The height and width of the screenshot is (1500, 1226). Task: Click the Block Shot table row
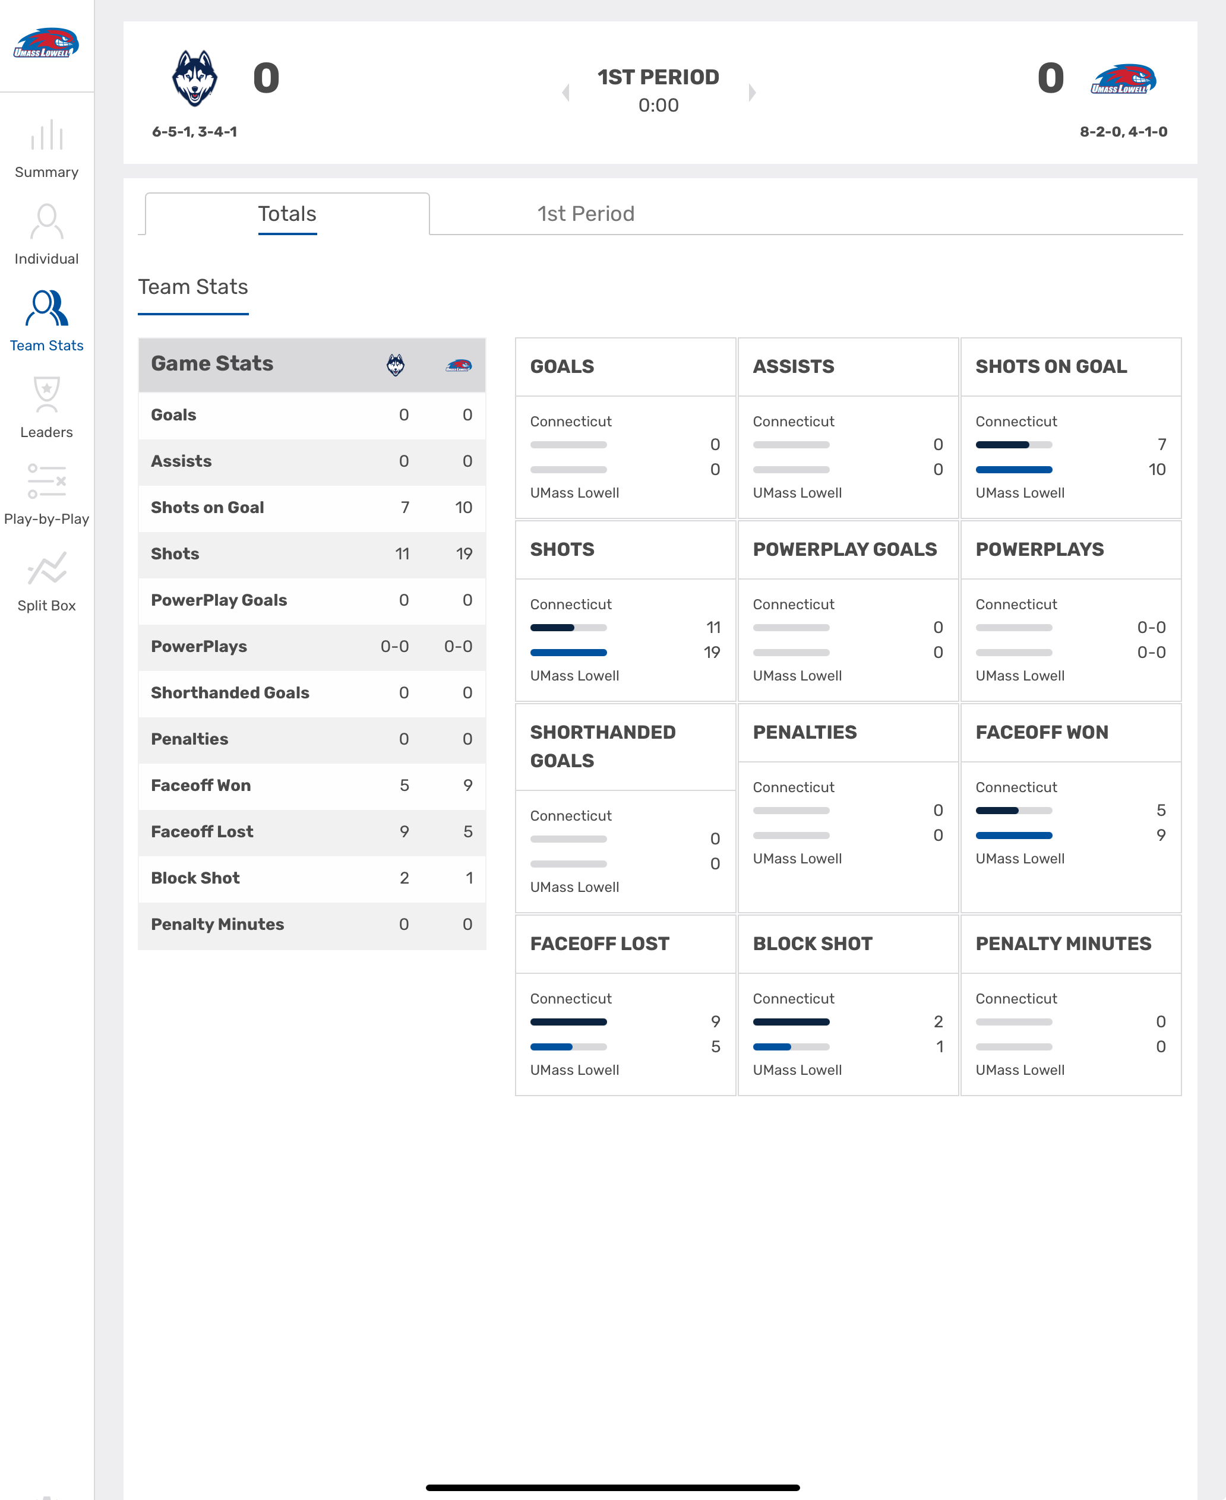click(x=312, y=878)
